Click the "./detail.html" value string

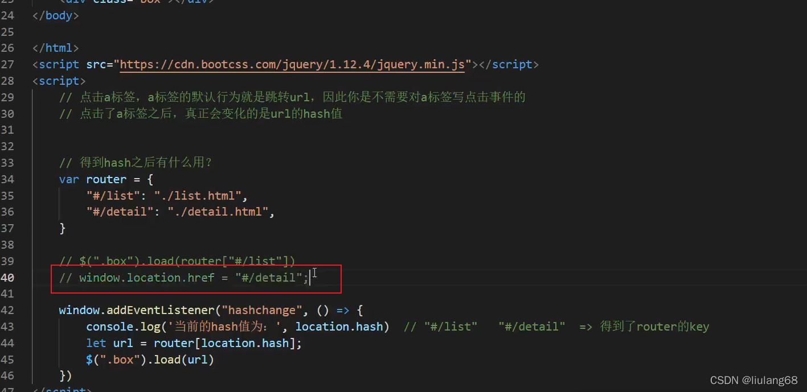pos(218,212)
